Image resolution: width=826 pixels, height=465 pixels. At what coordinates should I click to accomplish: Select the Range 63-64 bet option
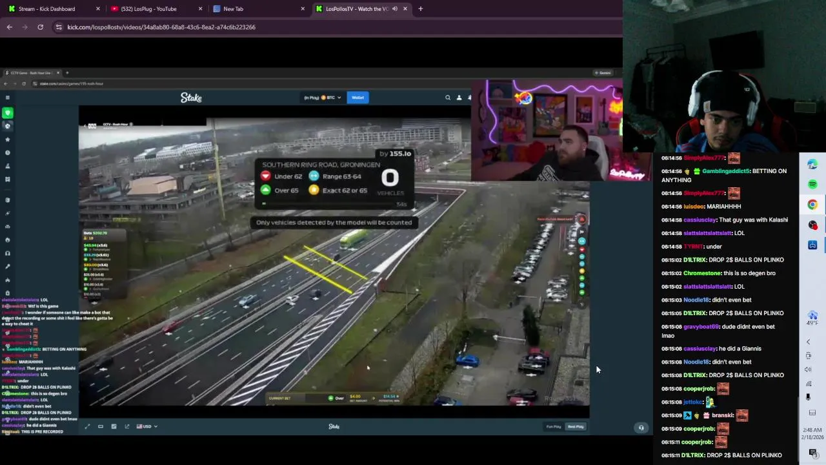tap(335, 176)
